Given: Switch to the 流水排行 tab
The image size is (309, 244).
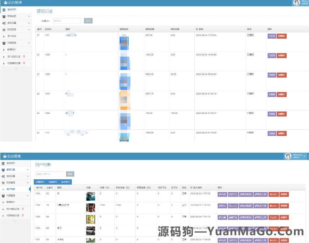Looking at the screenshot, I should 65,182.
